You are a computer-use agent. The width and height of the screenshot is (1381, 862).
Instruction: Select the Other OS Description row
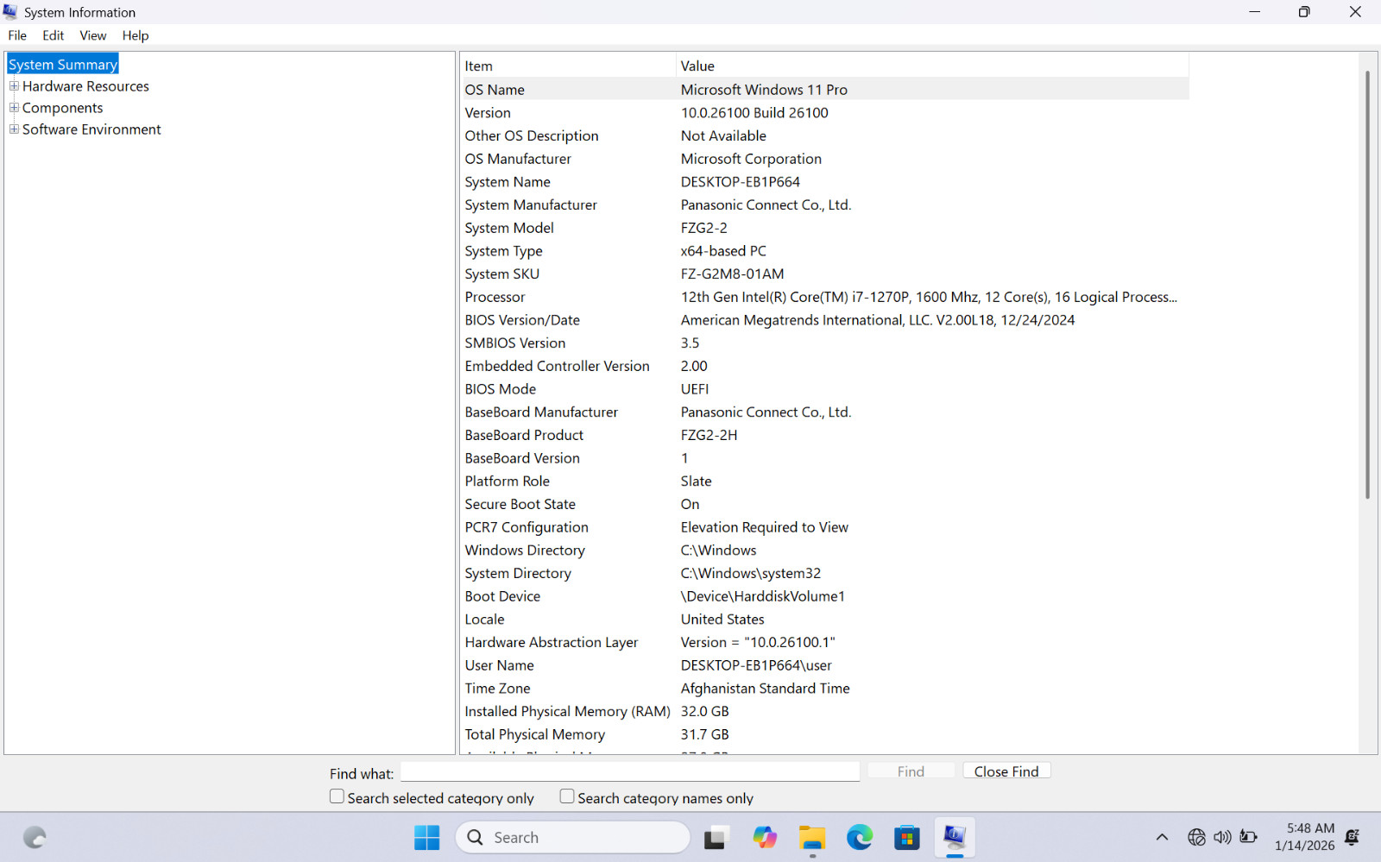point(825,136)
